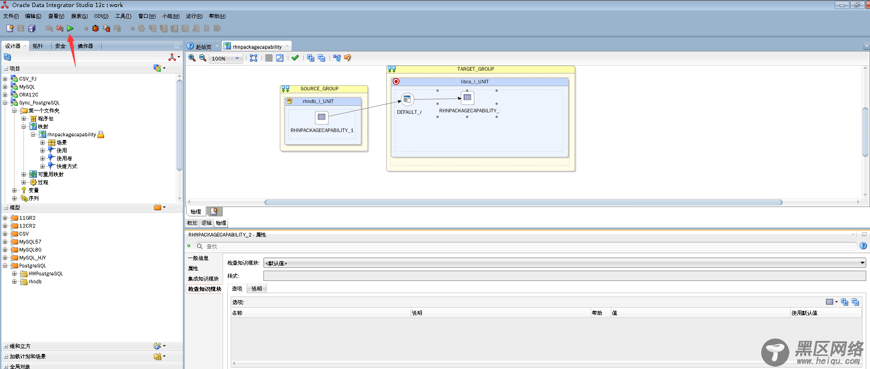
Task: Open the 检查知识模块 combo box
Action: [x=564, y=263]
